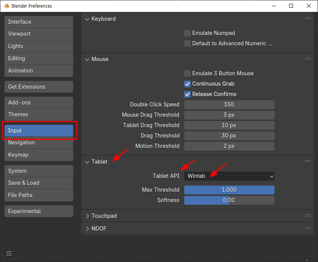Open the hamburger preferences menu
Image resolution: width=318 pixels, height=262 pixels.
(x=9, y=253)
